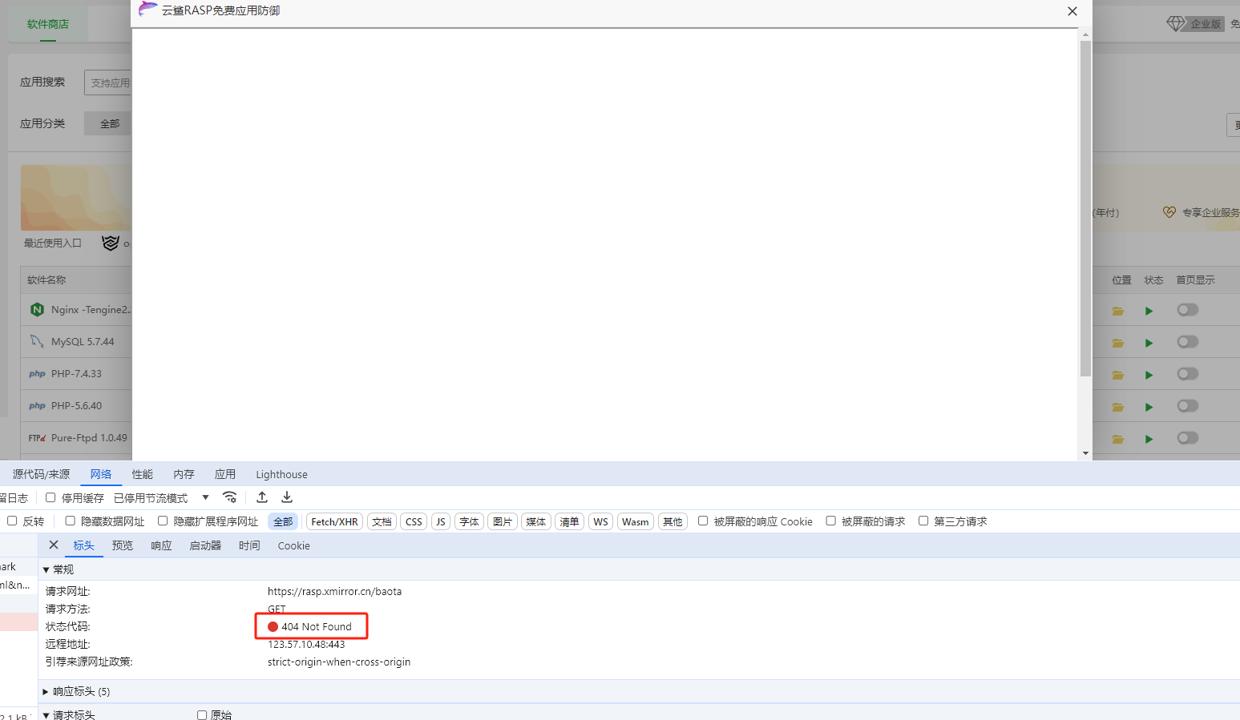Image resolution: width=1240 pixels, height=720 pixels.
Task: Toggle MySQL home page display switch
Action: (1188, 342)
